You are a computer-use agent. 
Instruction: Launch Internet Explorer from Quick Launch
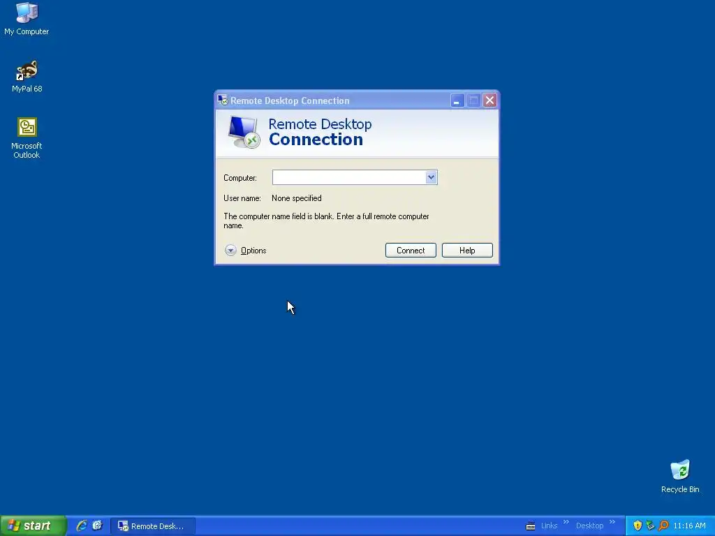[x=82, y=526]
